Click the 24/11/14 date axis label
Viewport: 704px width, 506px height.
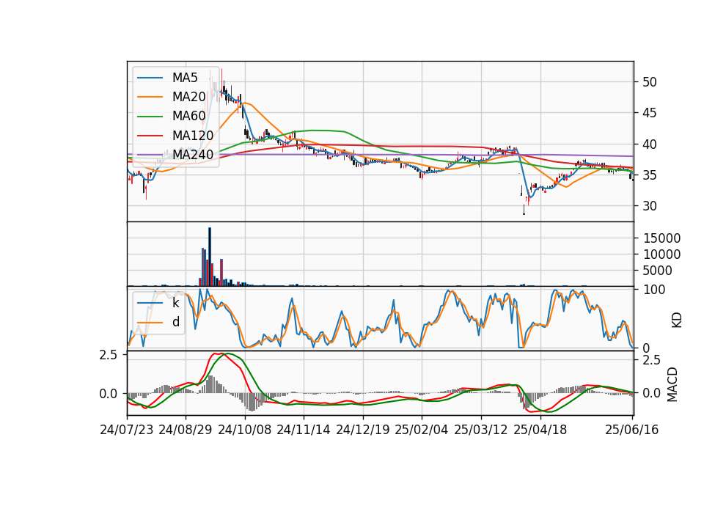pos(304,430)
